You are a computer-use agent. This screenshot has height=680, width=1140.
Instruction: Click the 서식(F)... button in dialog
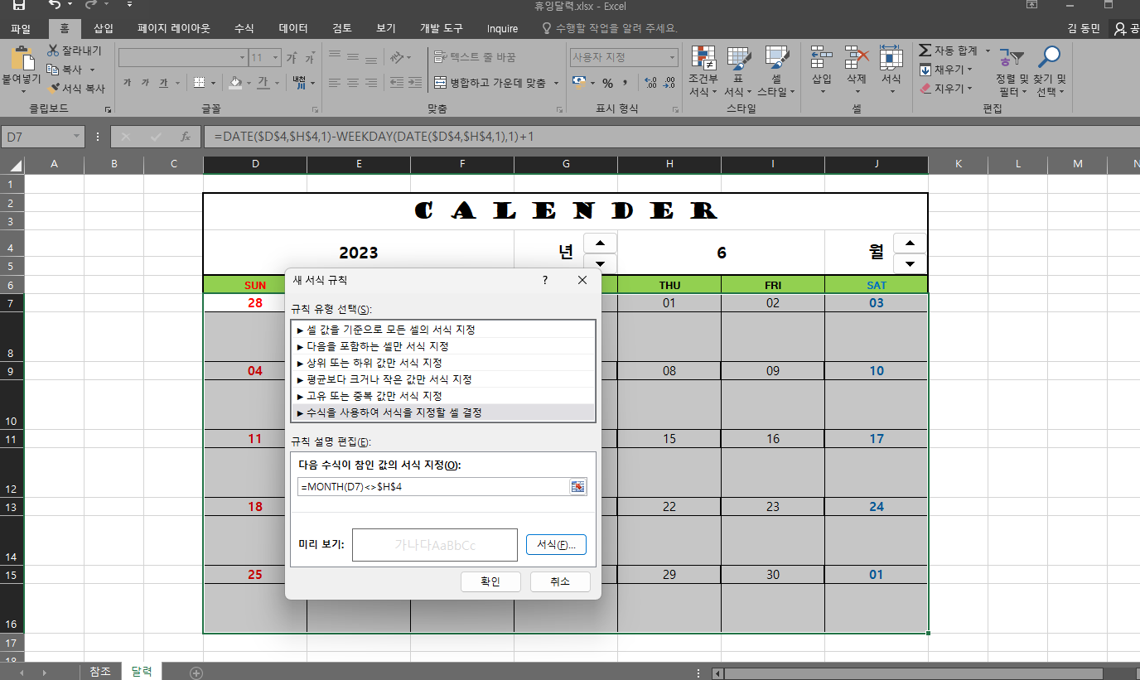coord(556,544)
